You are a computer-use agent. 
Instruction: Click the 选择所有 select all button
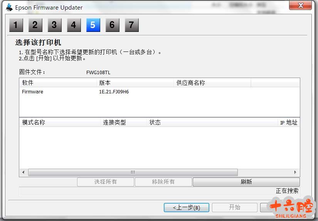point(106,182)
